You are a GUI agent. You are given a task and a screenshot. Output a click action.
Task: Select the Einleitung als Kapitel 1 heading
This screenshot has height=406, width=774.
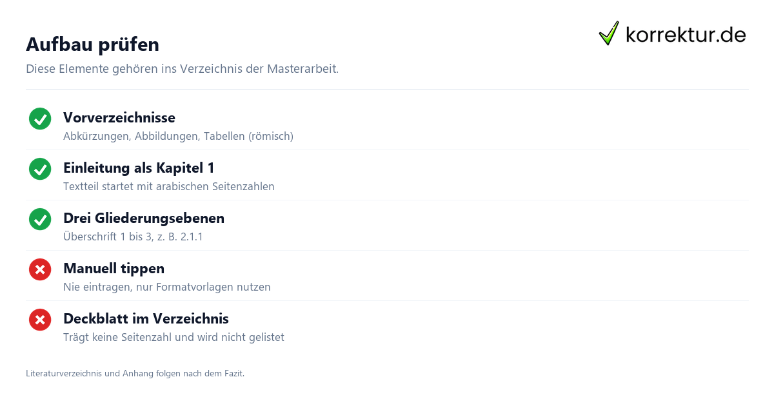tap(139, 168)
